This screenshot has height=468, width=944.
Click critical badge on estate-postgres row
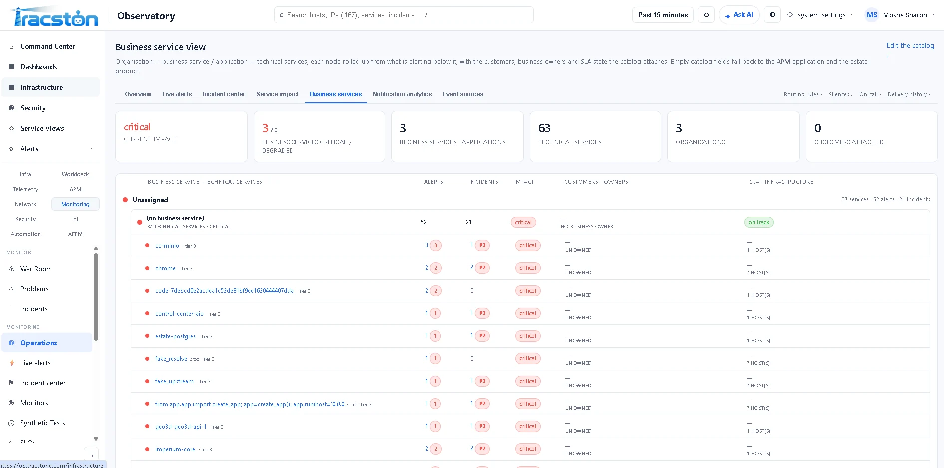pos(527,336)
